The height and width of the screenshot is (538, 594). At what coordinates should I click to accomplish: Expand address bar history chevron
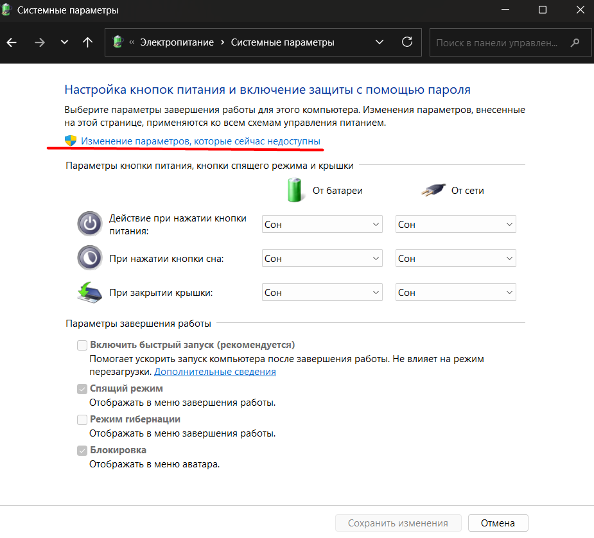click(380, 42)
